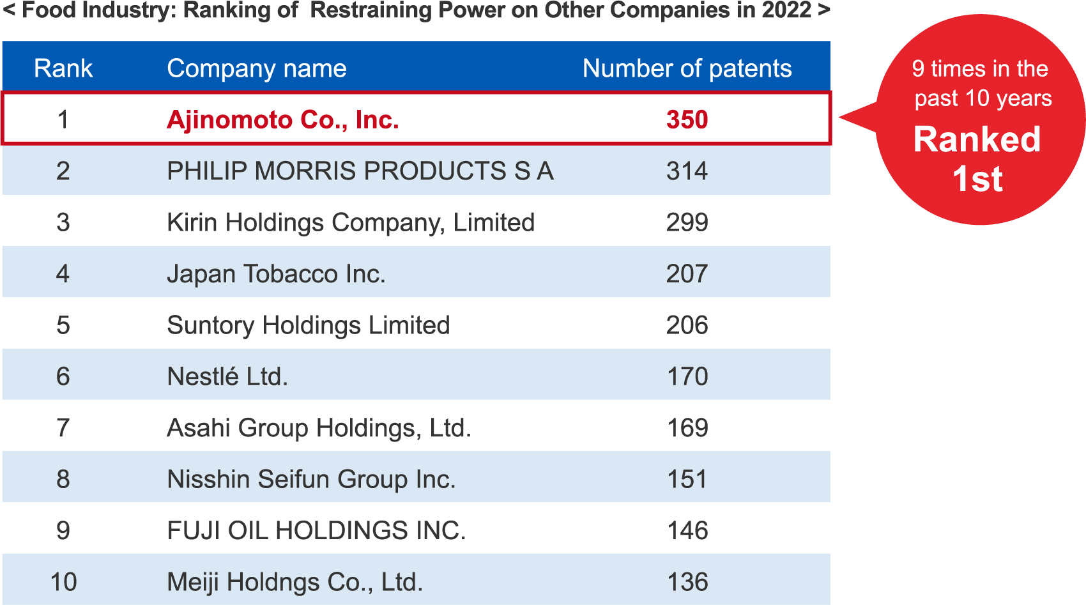1086x605 pixels.
Task: Click the 350 patents value
Action: pyautogui.click(x=687, y=119)
